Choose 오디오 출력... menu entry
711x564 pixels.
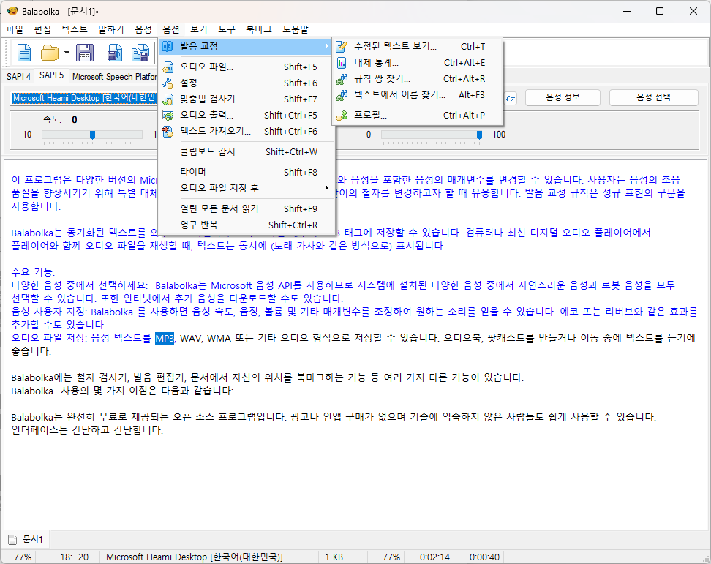coord(247,115)
